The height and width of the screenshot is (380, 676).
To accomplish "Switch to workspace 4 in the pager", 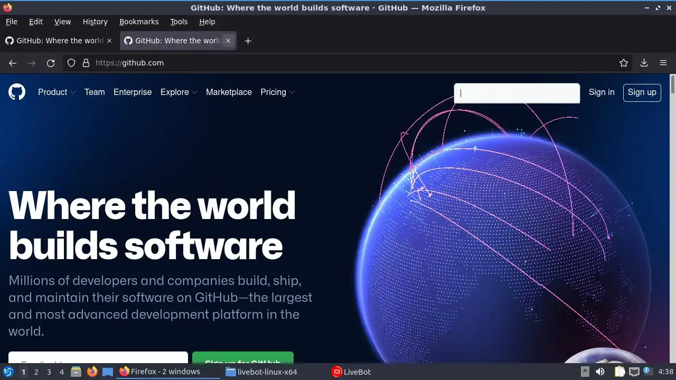I will tap(61, 372).
